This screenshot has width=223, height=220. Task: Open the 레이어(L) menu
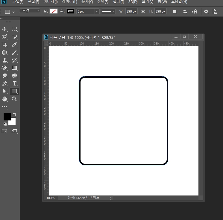[69, 2]
